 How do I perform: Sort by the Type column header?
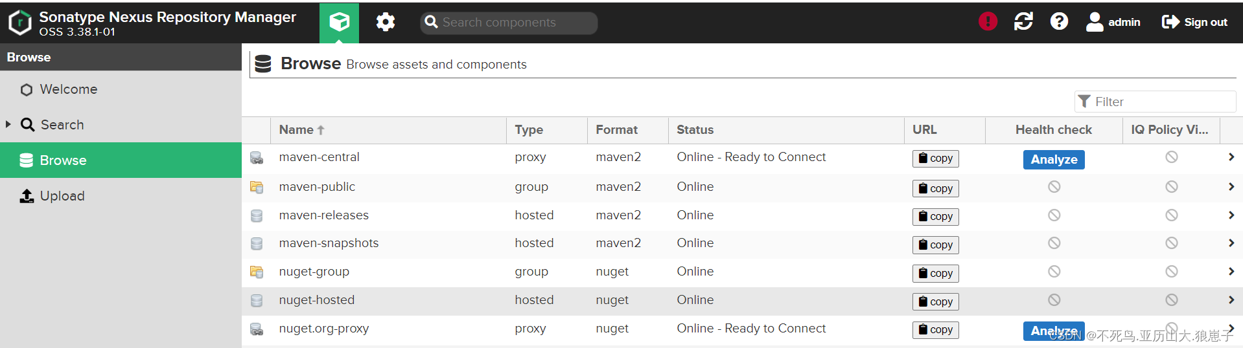coord(547,130)
